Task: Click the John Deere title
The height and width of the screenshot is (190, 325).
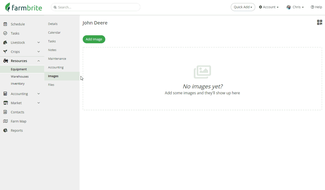Action: 95,23
